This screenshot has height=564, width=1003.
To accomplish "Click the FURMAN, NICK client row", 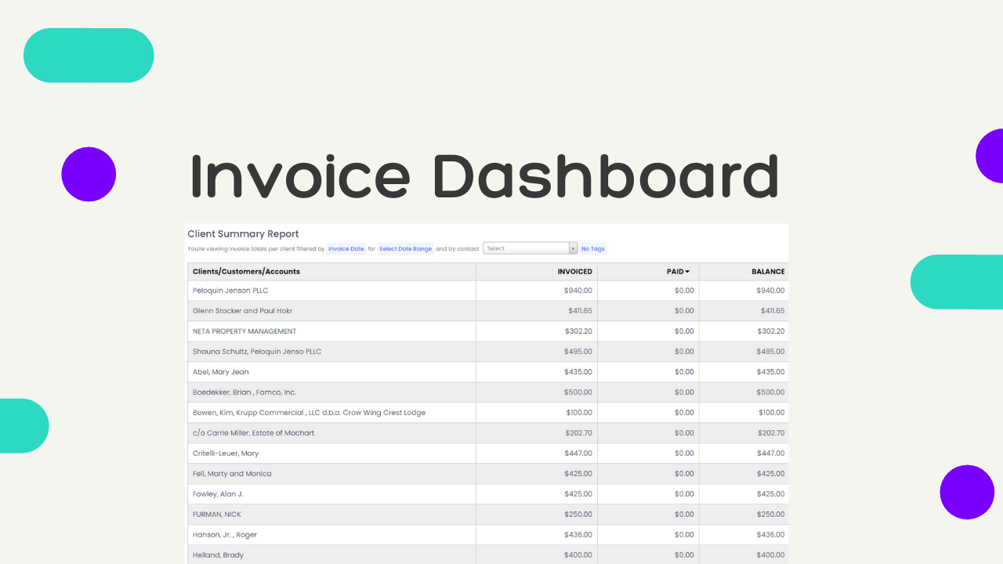I will [217, 515].
